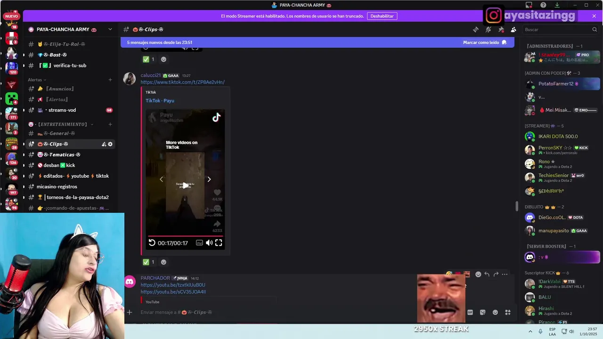Viewport: 603px width, 339px height.
Task: Go to previous TikTok video arrow
Action: tap(161, 179)
